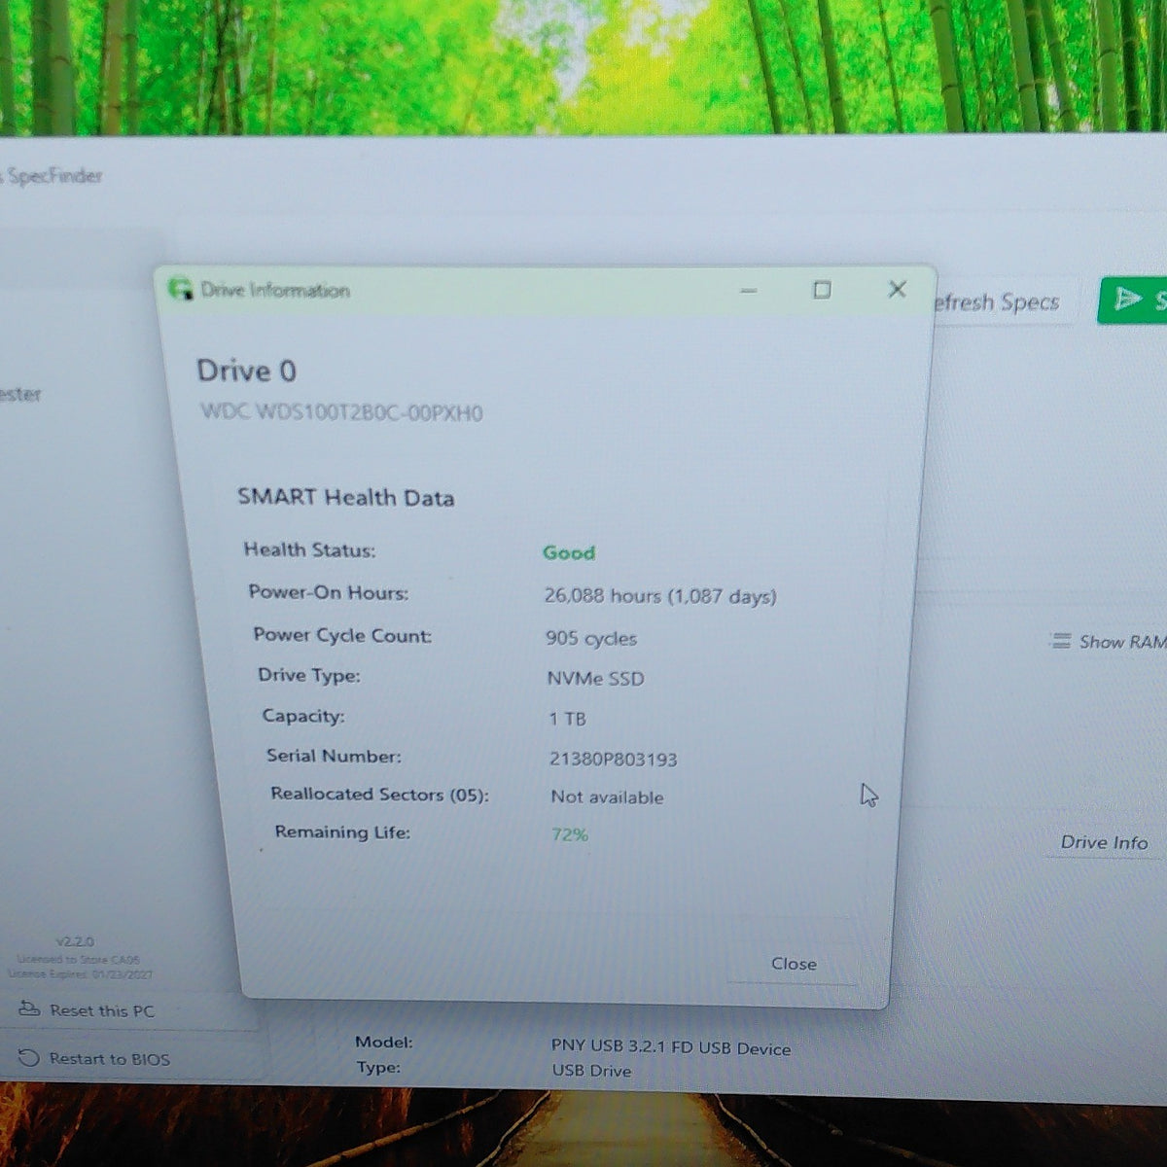Minimize the Drive Information window
This screenshot has width=1167, height=1167.
click(748, 291)
